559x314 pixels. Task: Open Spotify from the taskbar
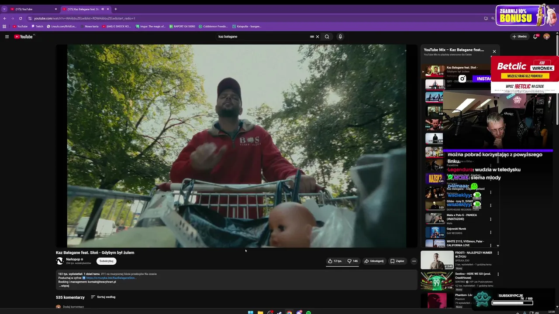click(309, 312)
